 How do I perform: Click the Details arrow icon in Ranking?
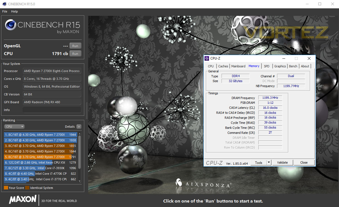tap(79, 127)
